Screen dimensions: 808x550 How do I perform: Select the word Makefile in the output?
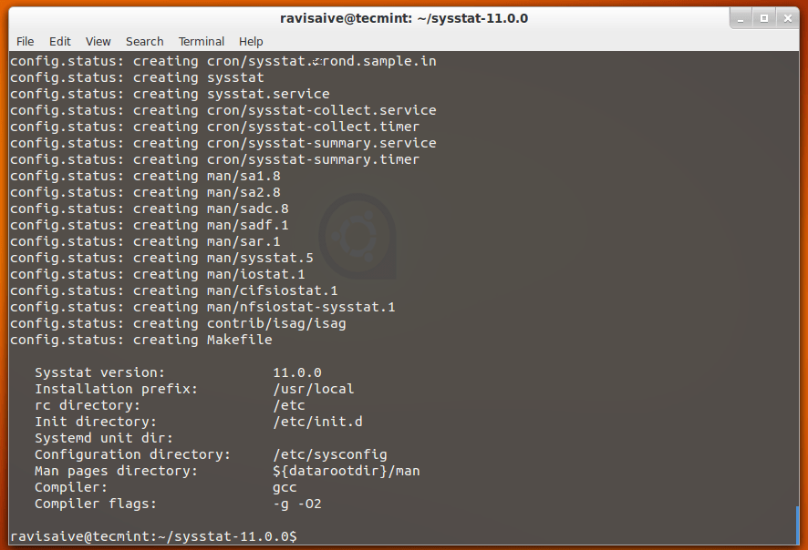pyautogui.click(x=239, y=339)
